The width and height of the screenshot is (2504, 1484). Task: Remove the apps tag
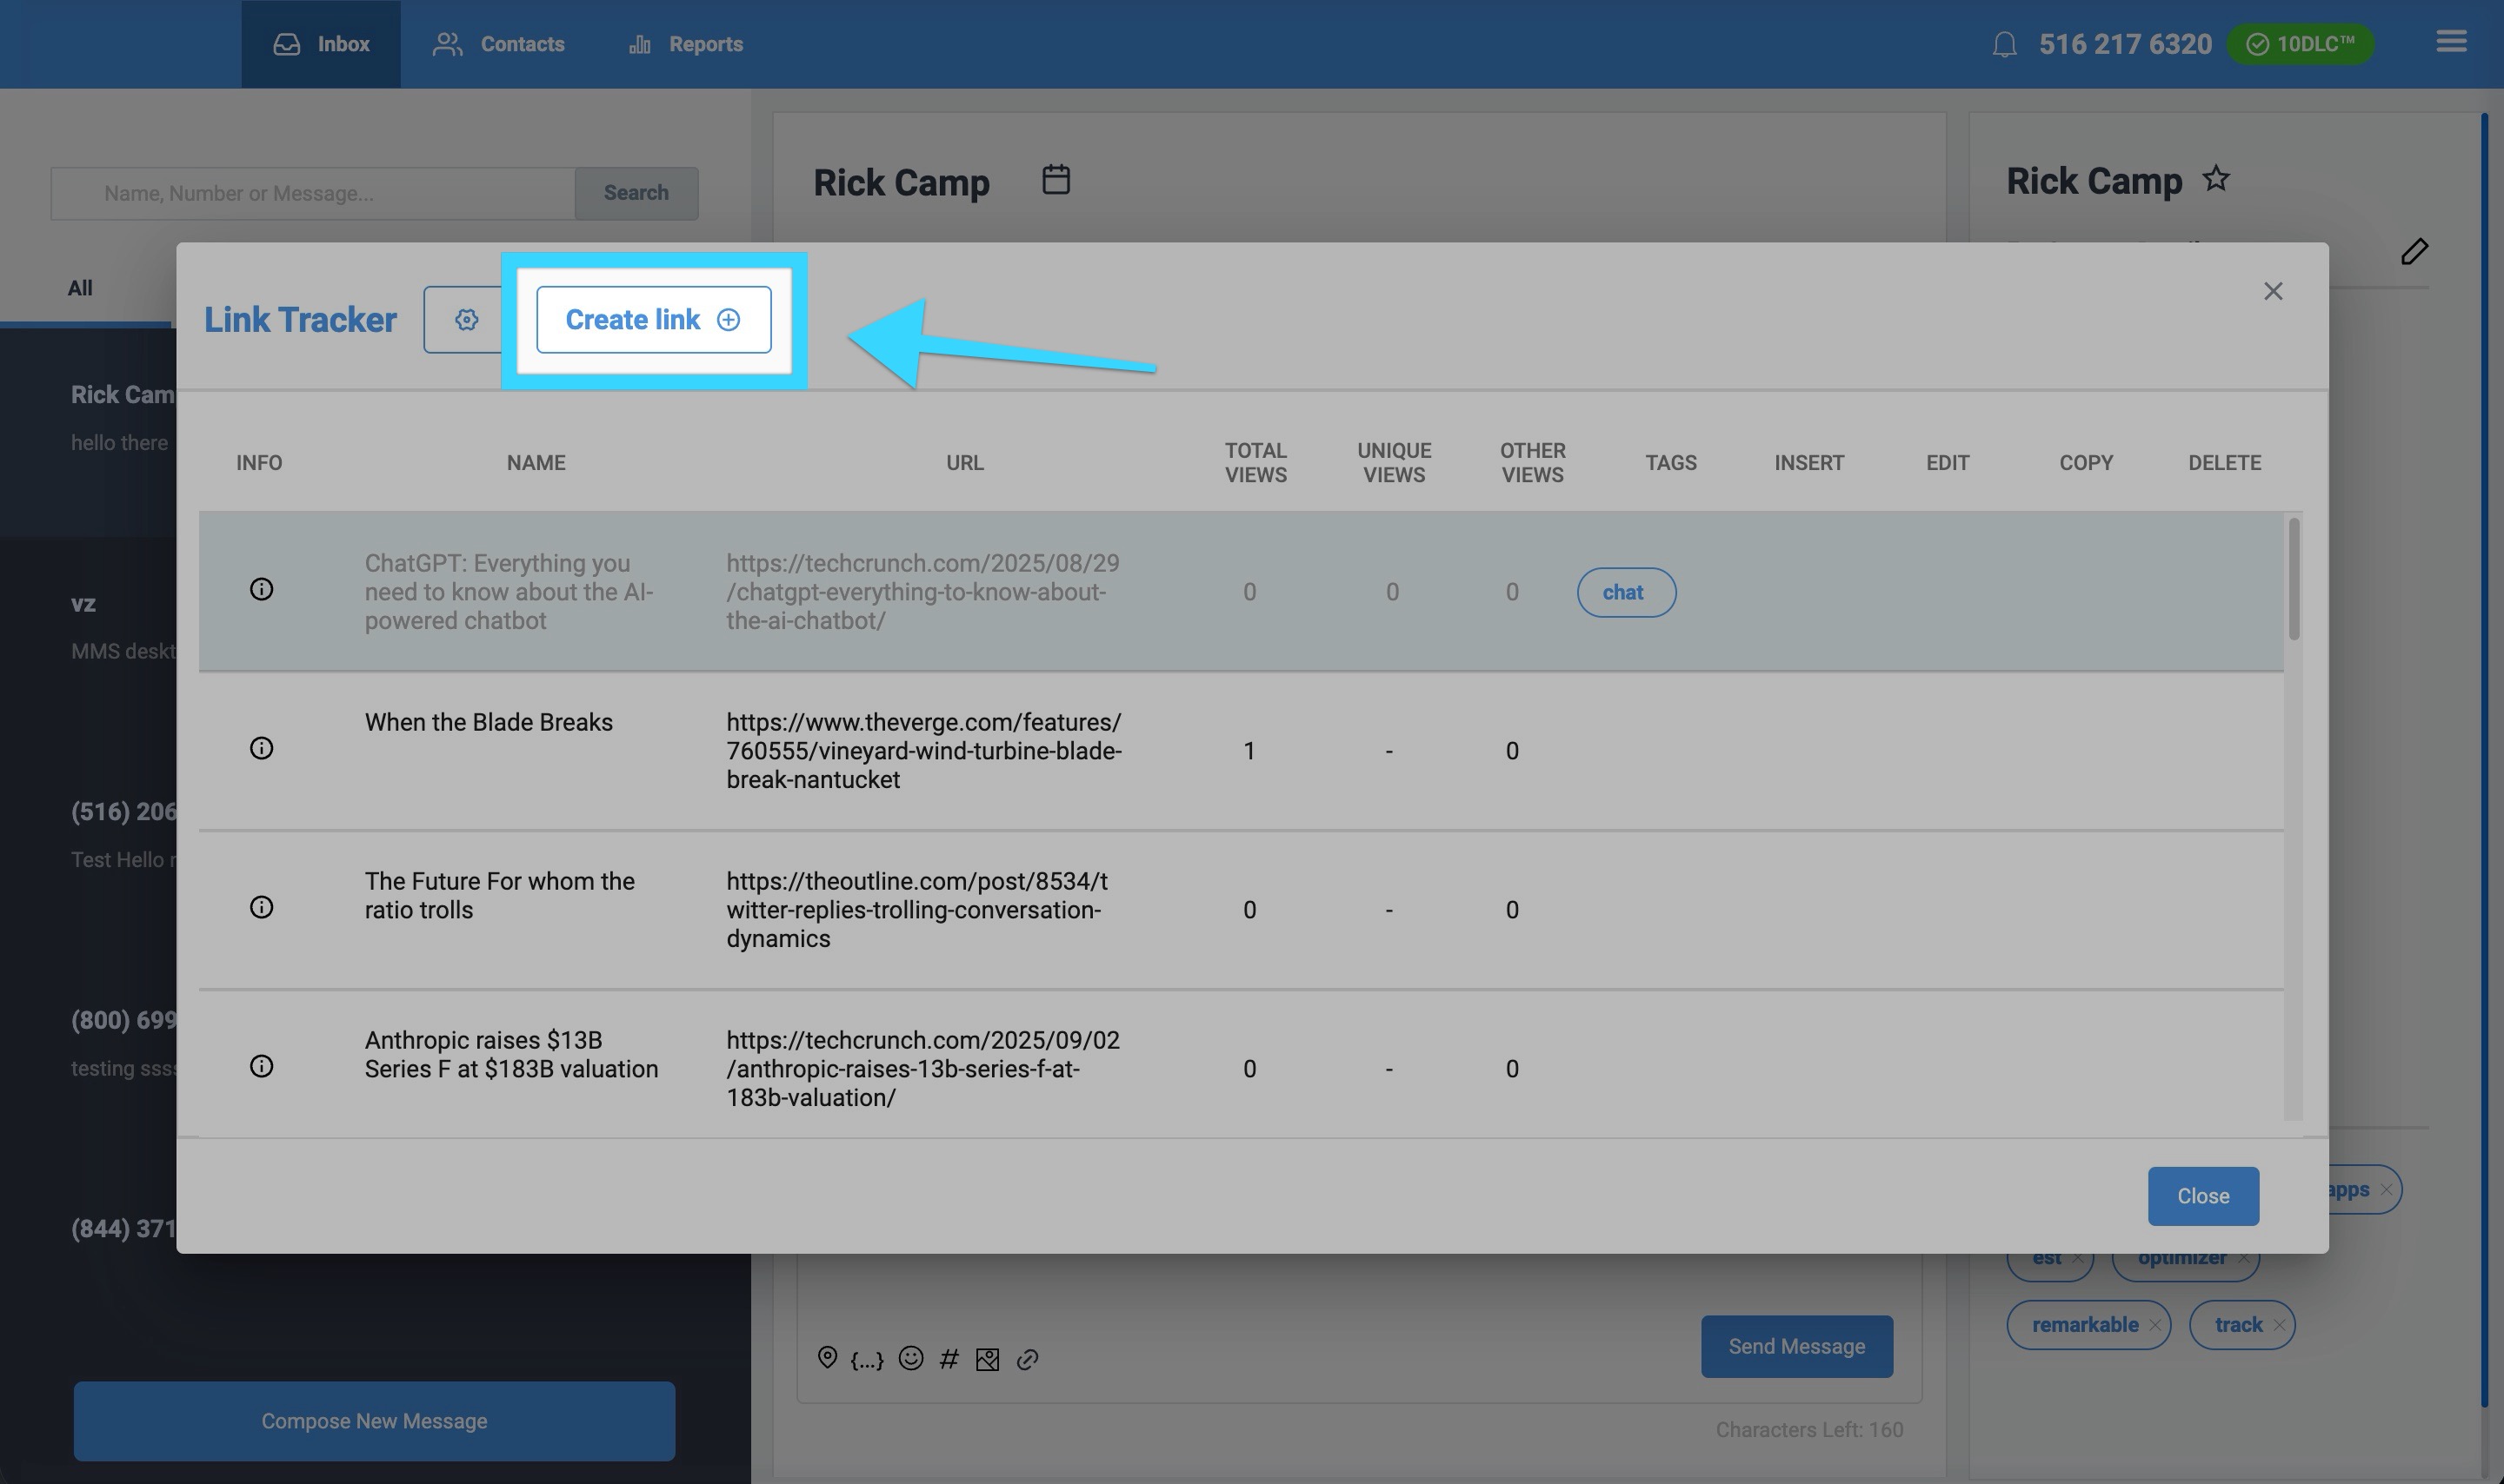coord(2386,1190)
